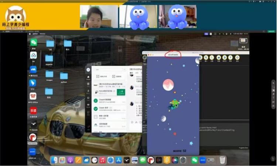
Task: Click the help question mark toolbar icon
Action: (x=230, y=58)
